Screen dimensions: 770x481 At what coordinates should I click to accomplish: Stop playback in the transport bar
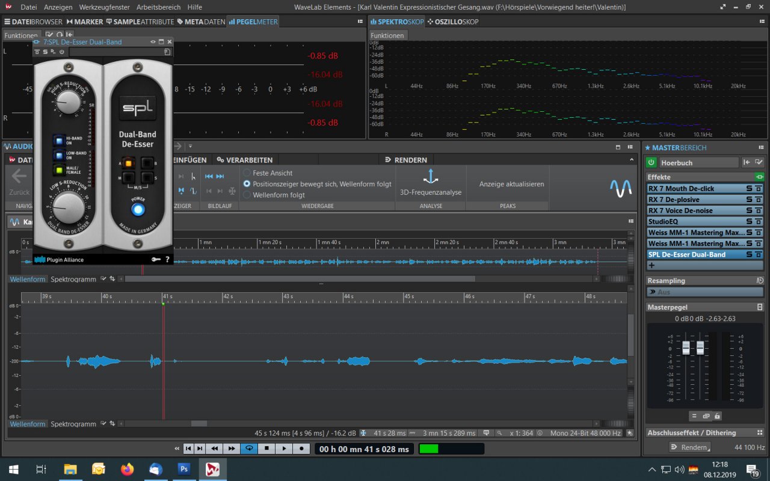tap(266, 449)
